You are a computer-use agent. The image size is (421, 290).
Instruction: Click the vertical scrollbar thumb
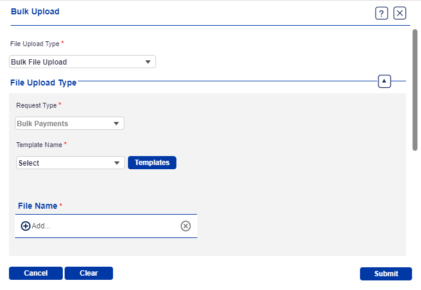[x=415, y=90]
